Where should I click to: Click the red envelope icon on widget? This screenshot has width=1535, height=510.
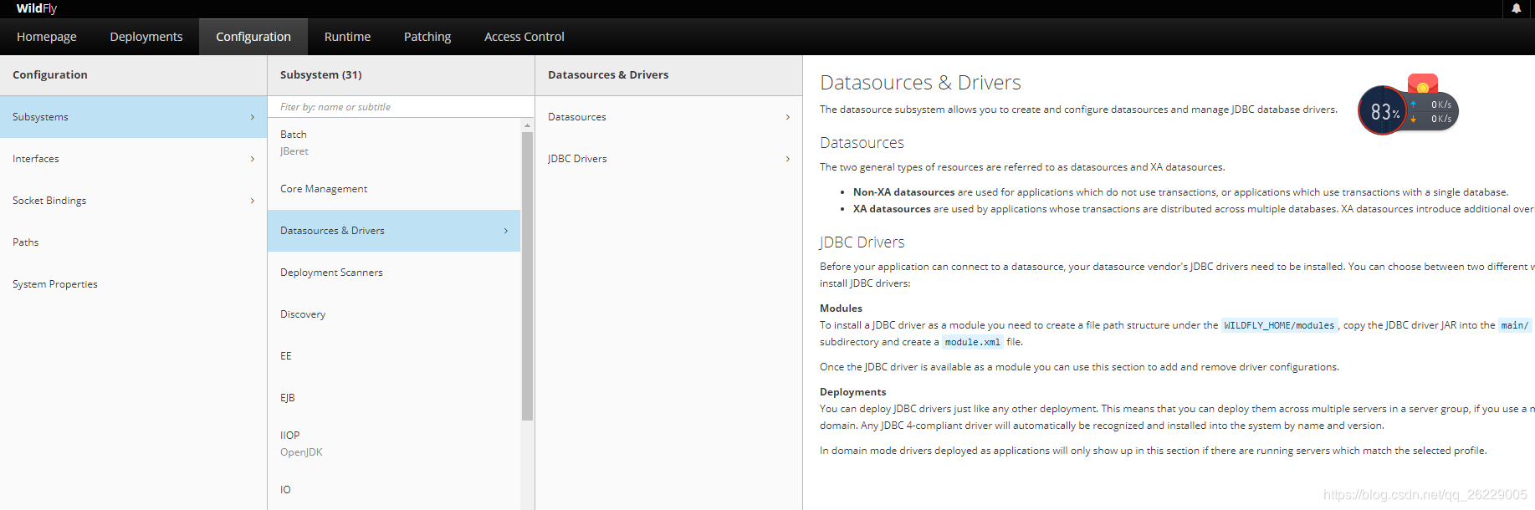[x=1422, y=85]
